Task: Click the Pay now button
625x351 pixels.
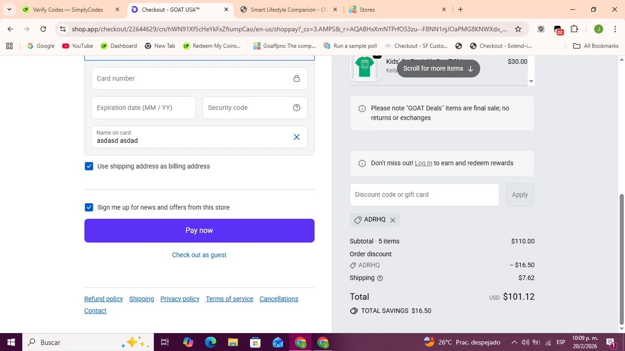Action: click(199, 231)
